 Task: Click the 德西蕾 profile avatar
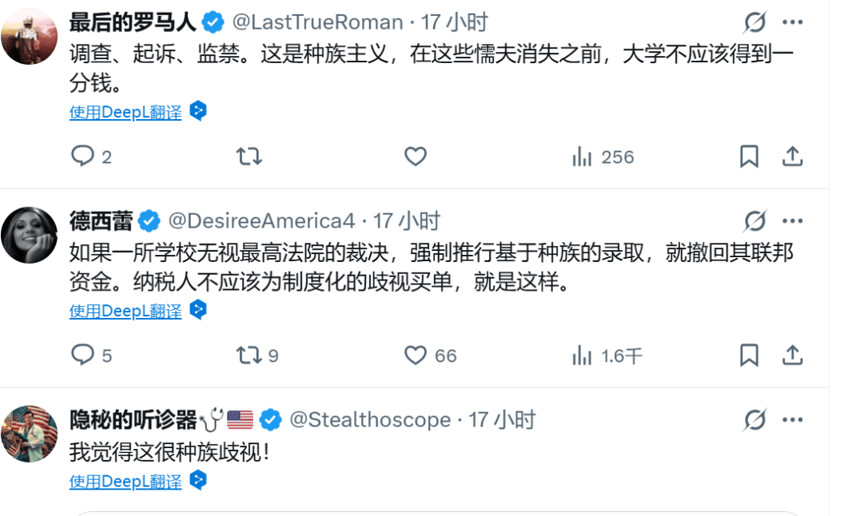click(30, 236)
